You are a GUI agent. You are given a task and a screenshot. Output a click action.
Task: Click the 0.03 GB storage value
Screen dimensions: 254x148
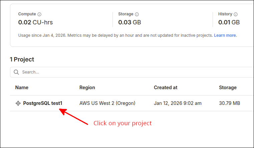pyautogui.click(x=130, y=23)
